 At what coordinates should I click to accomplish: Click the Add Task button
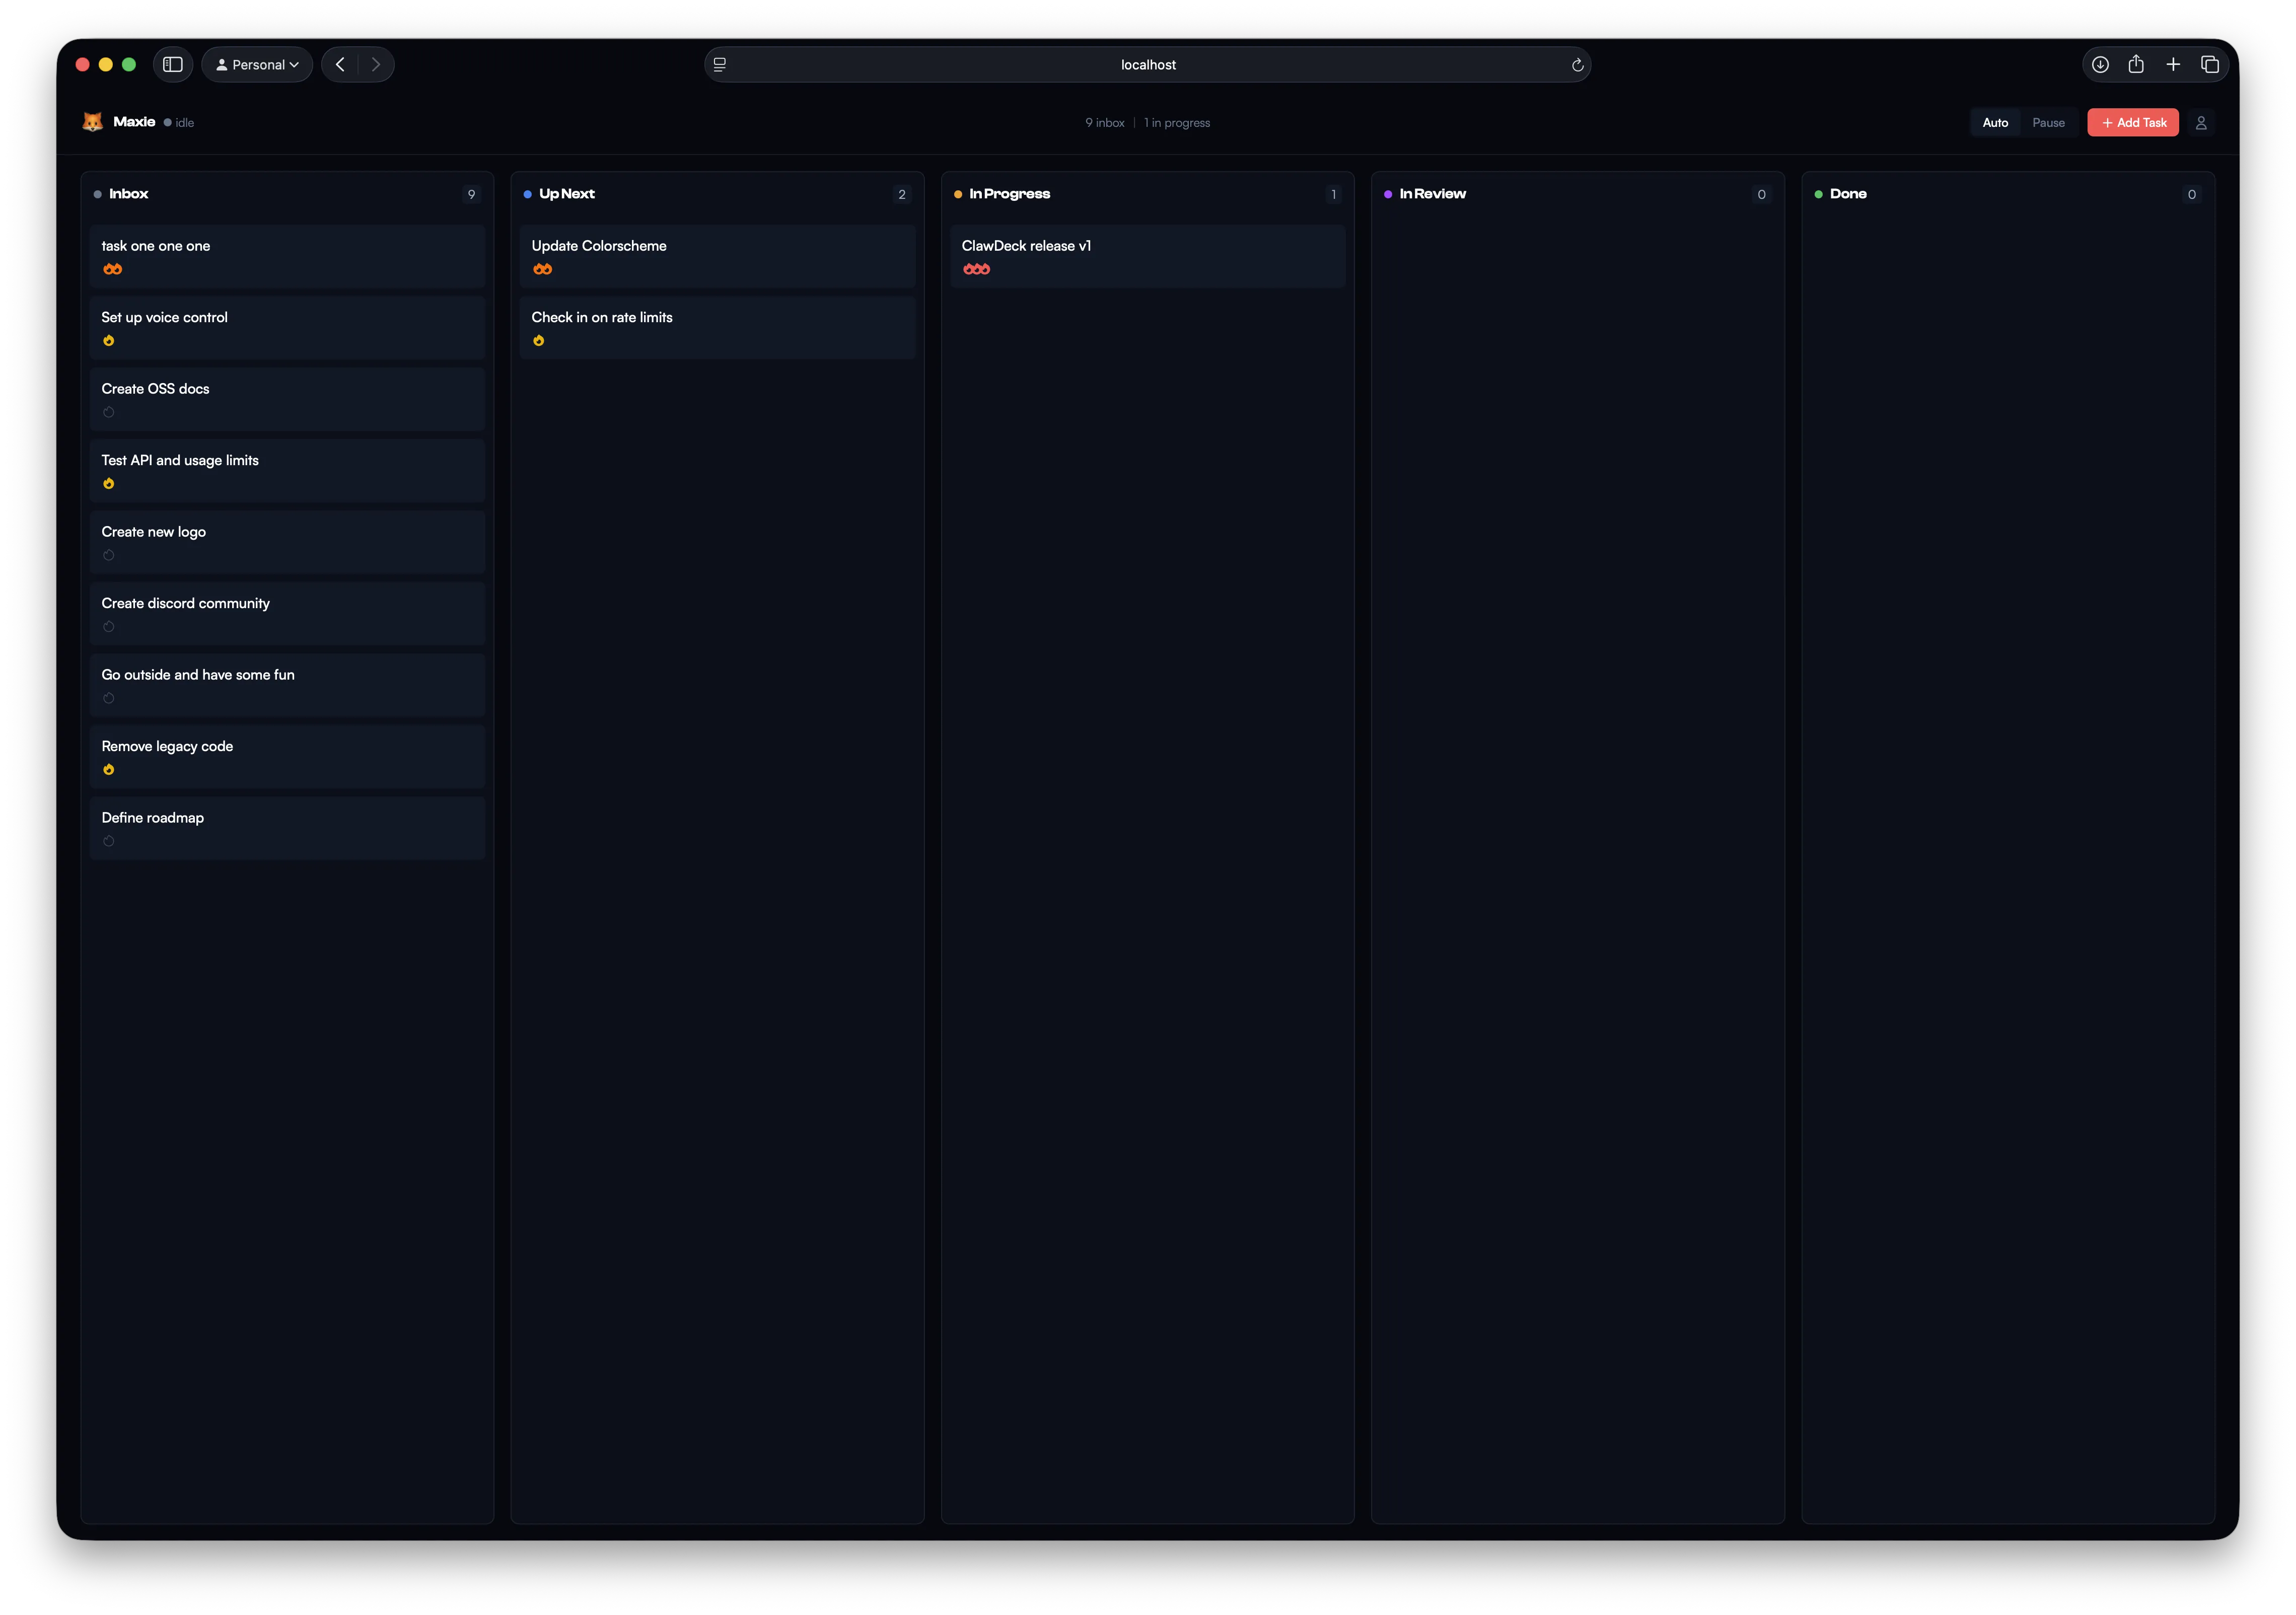click(2132, 122)
